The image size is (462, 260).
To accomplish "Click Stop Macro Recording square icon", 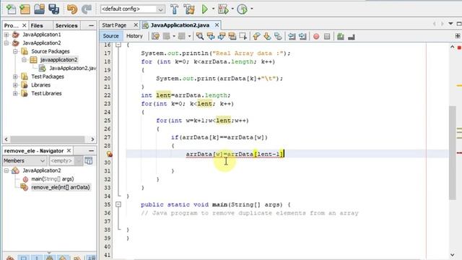I will (327, 36).
